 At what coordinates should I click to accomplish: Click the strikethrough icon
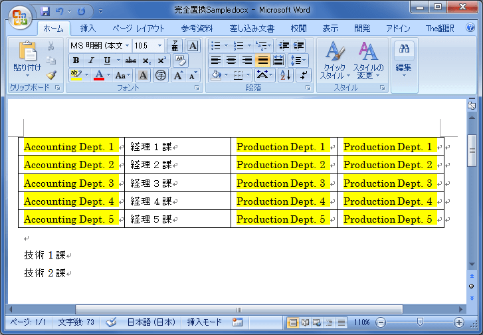pos(131,60)
